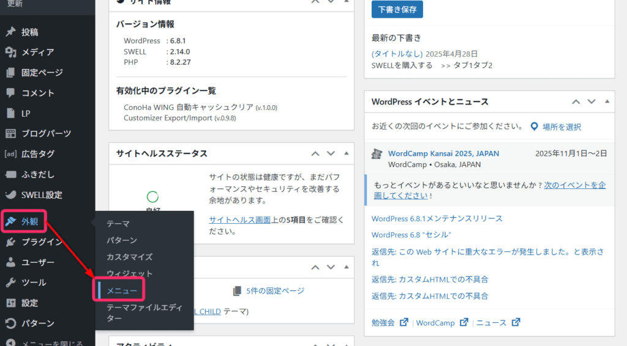Click the person icon beside ユーザー
Image resolution: width=627 pixels, height=346 pixels.
11,262
